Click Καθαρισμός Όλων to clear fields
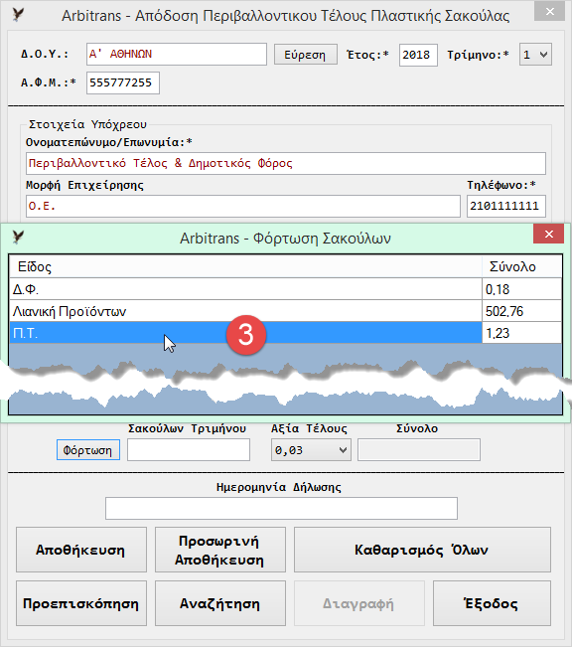572x647 pixels. coord(422,550)
